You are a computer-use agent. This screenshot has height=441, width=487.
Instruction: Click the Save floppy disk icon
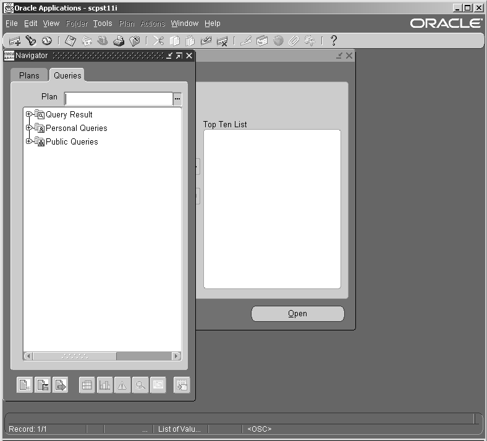click(x=70, y=41)
